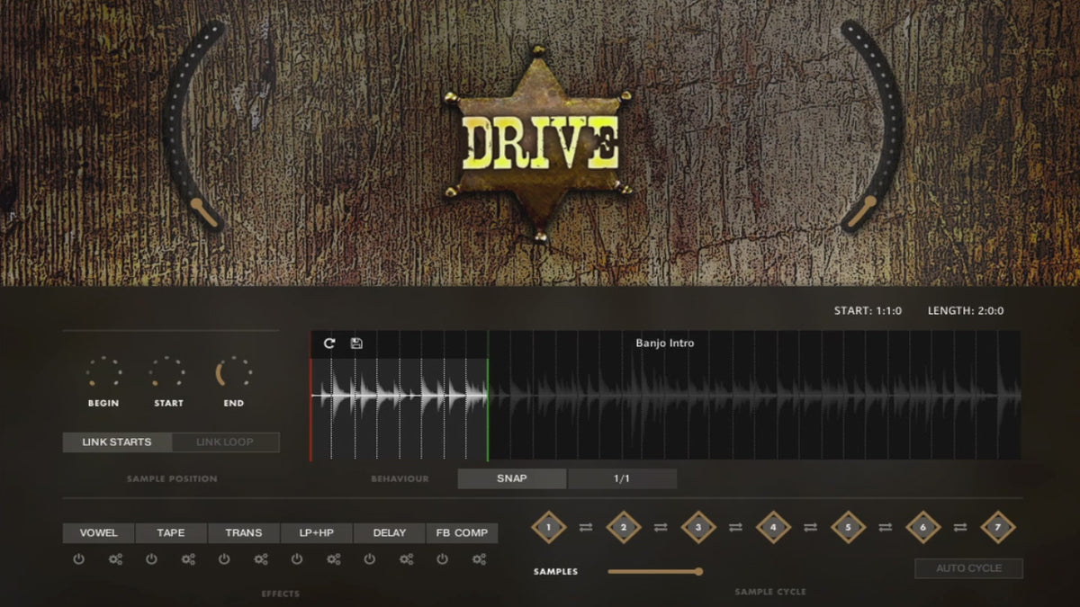The width and height of the screenshot is (1080, 607).
Task: Toggle the LINK LOOP option
Action: [225, 442]
